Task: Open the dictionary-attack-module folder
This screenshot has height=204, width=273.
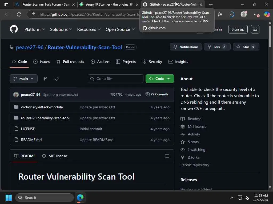Action: [42, 107]
